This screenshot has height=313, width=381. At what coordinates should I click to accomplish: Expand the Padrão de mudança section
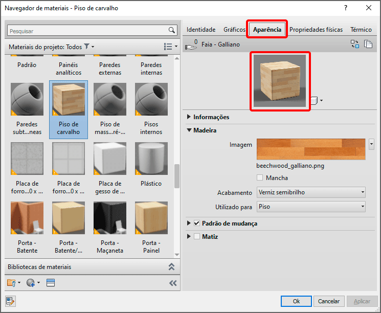189,223
